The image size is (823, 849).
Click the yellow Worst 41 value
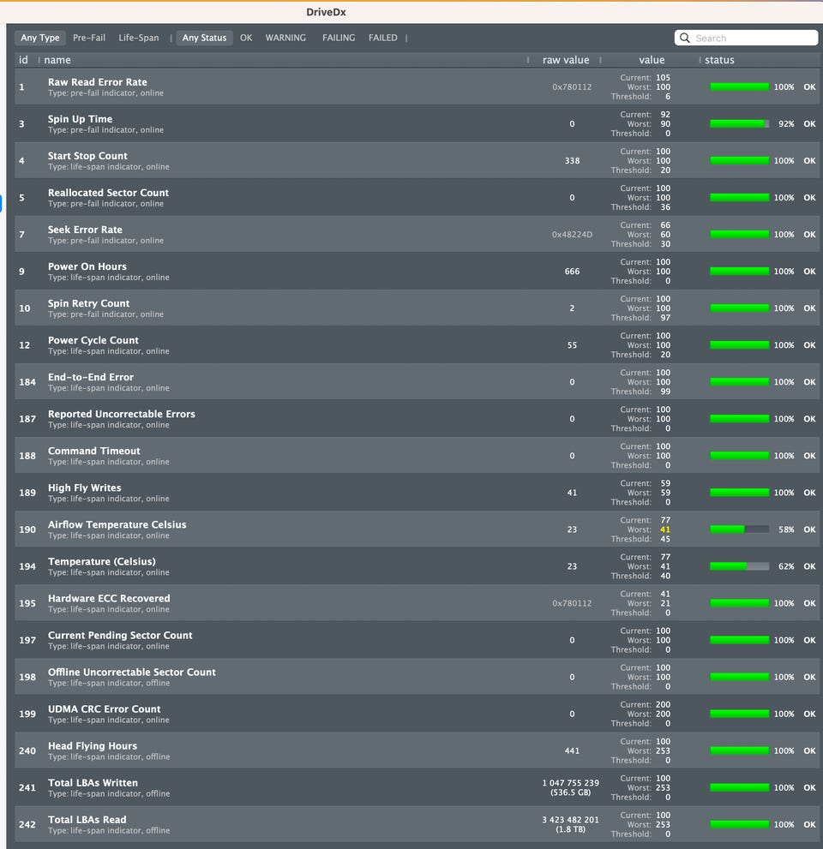(x=664, y=529)
